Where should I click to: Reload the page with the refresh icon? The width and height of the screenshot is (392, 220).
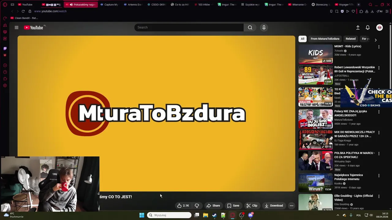click(x=23, y=11)
